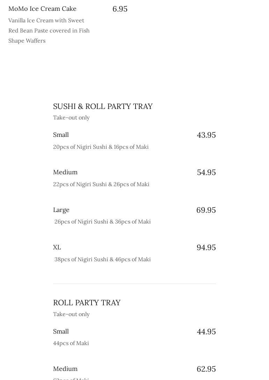Choose the Medium tray priced at 62.95

pos(65,369)
